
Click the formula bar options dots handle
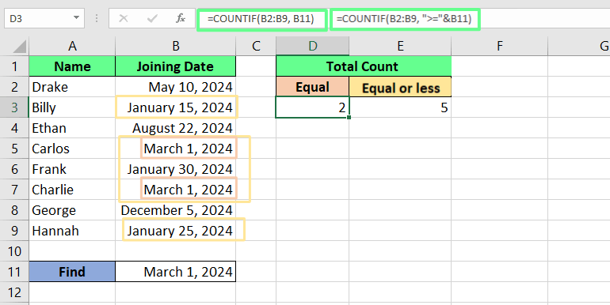point(97,19)
